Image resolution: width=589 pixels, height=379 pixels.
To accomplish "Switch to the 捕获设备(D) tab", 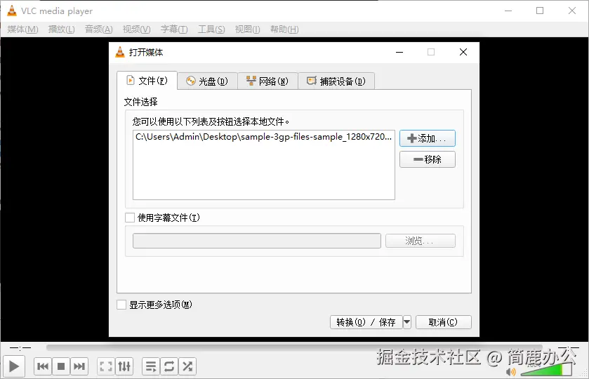I will pos(336,81).
